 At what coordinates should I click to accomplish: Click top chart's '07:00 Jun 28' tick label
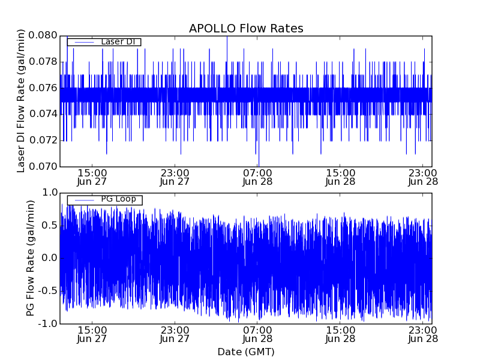[257, 178]
